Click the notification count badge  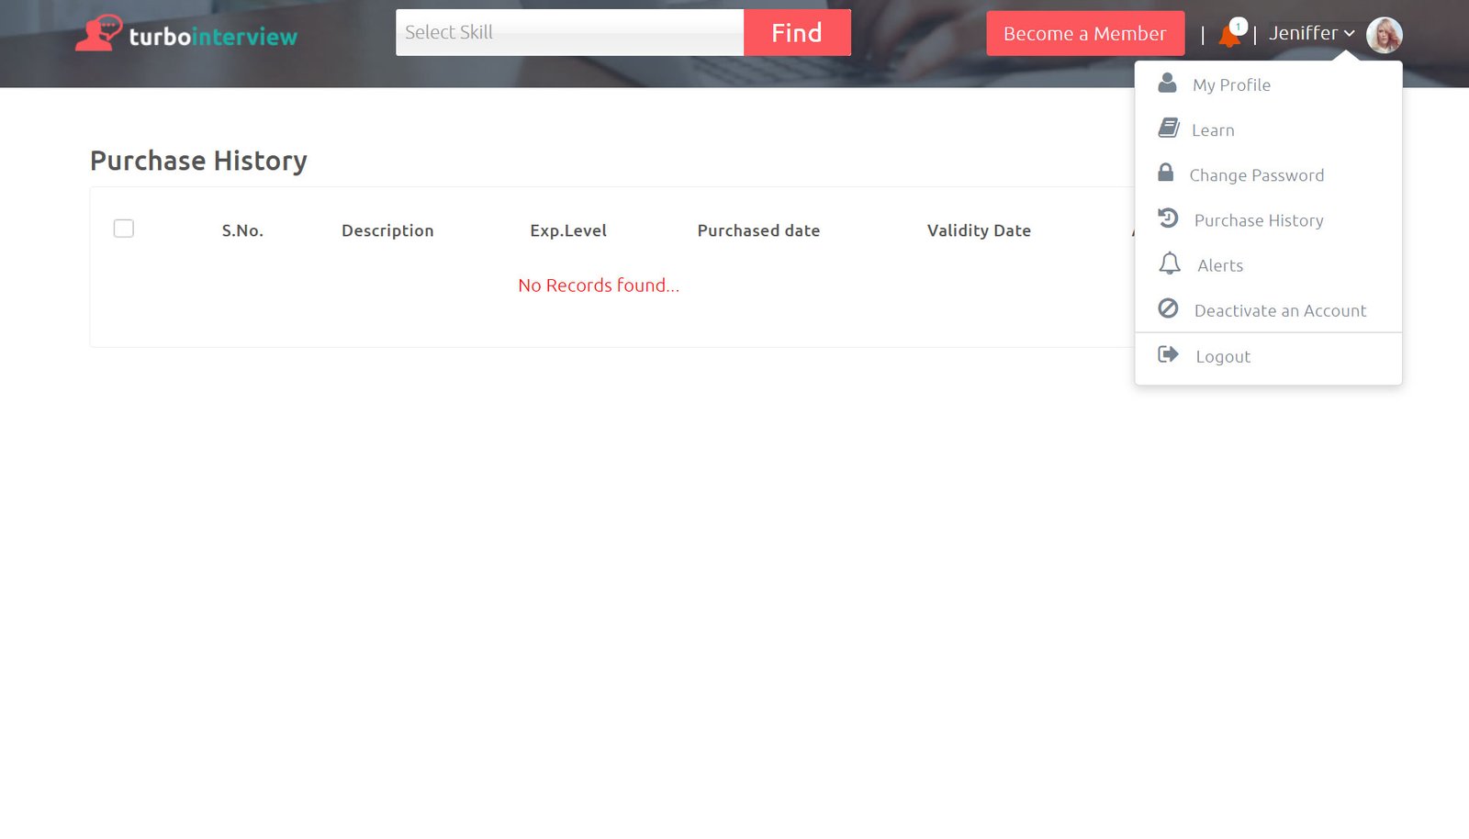tap(1239, 27)
